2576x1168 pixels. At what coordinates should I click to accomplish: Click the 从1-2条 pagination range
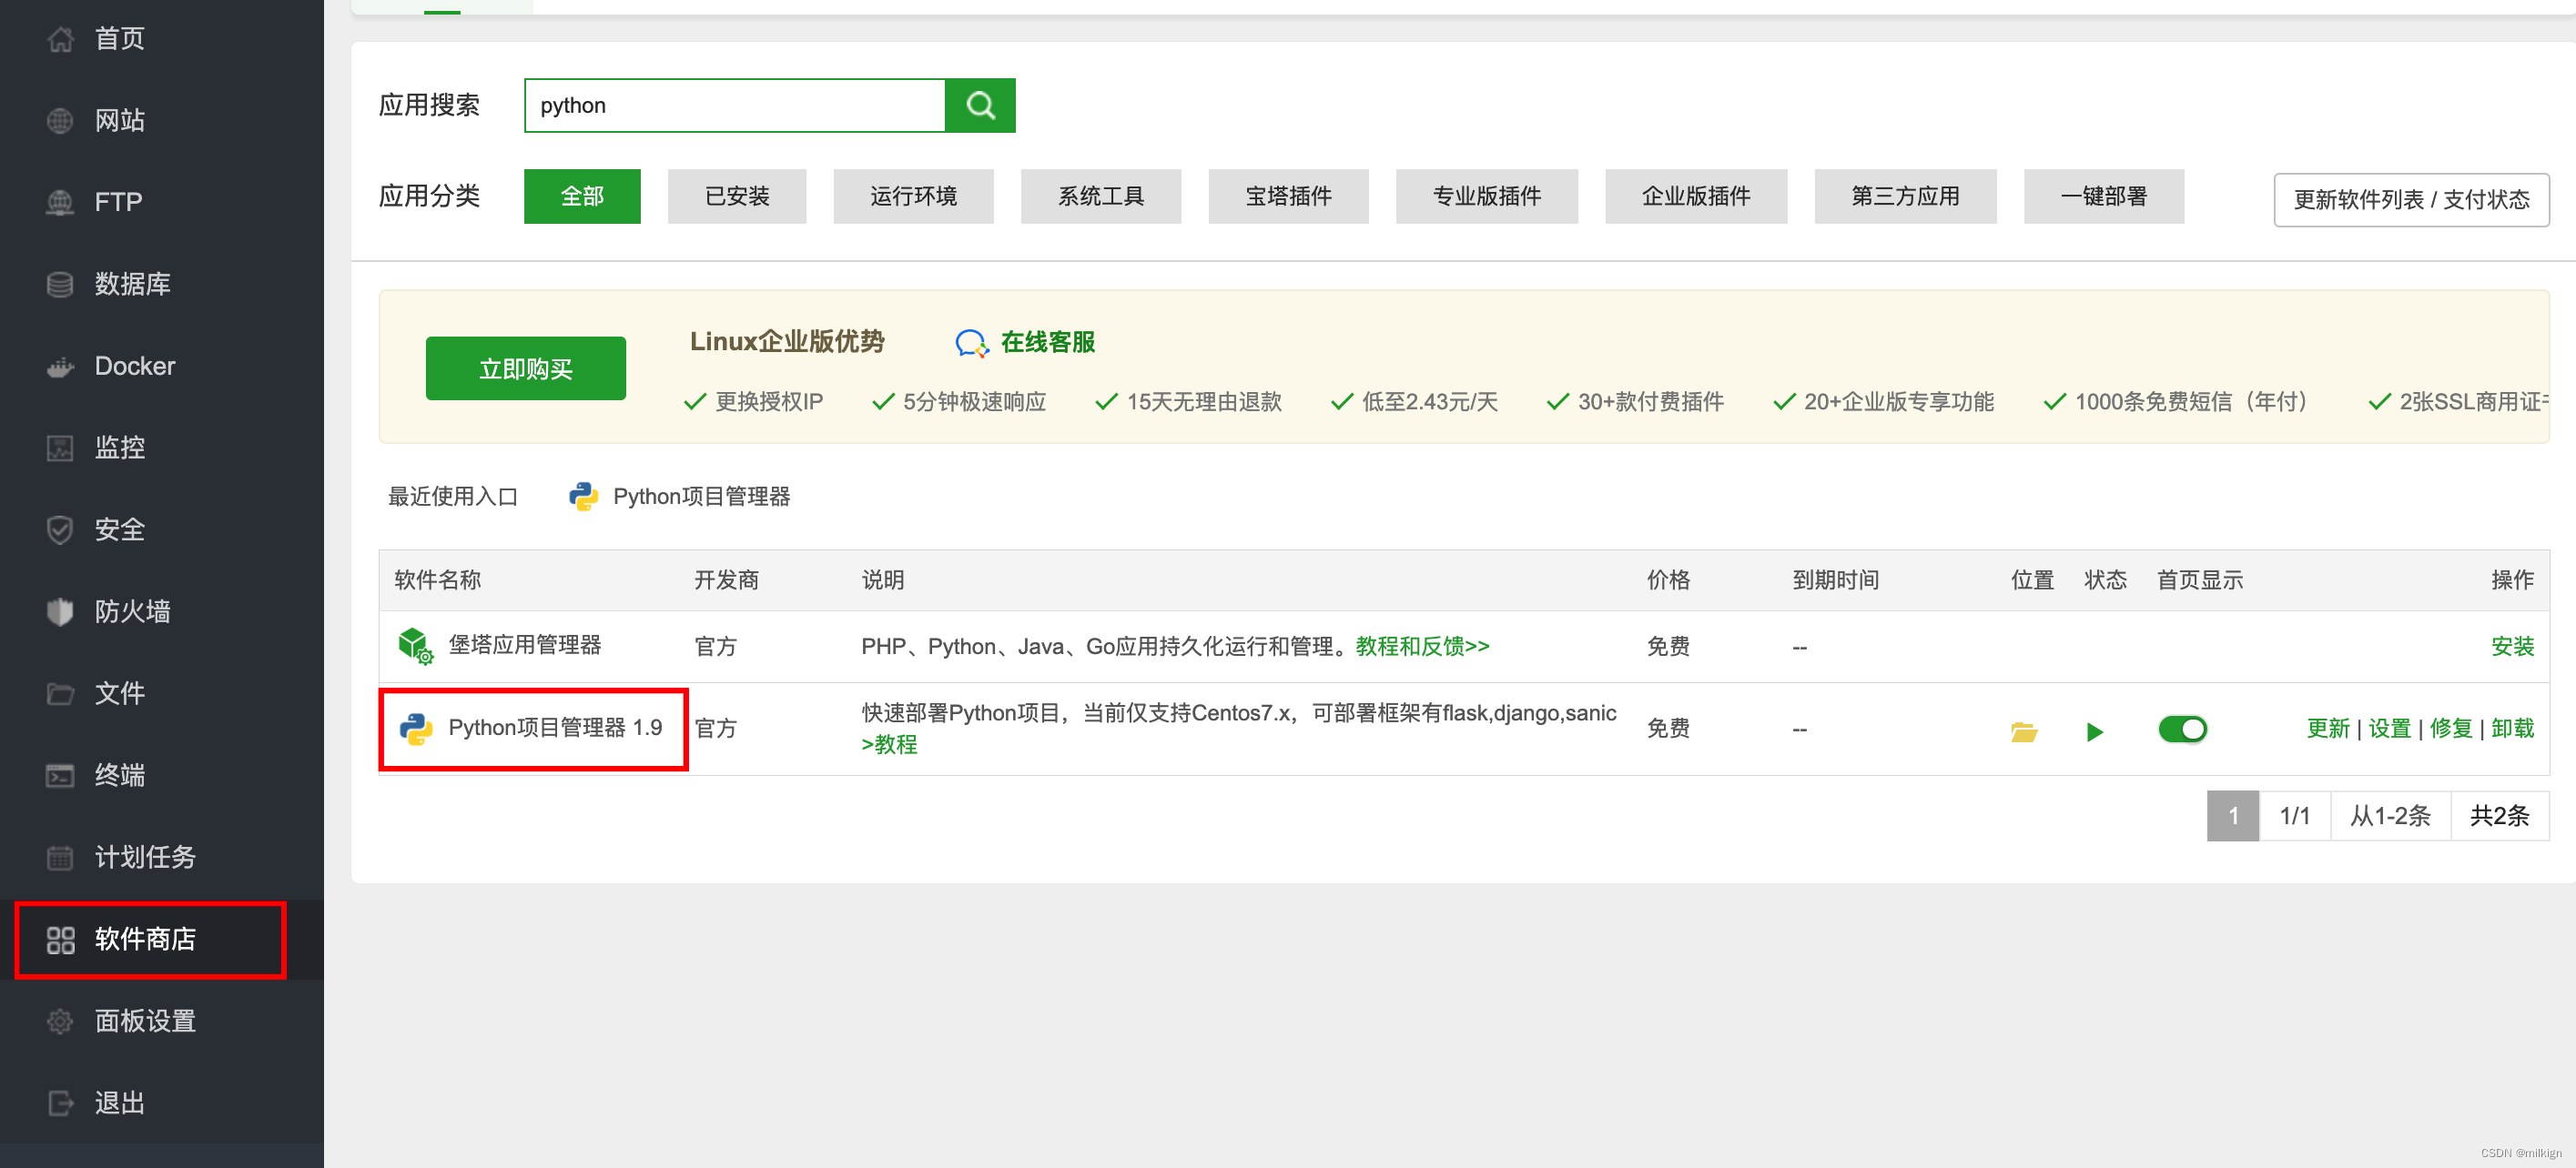click(2390, 817)
